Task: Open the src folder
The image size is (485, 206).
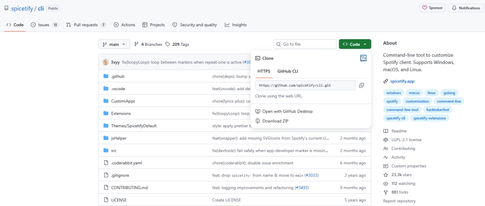Action: (x=114, y=150)
